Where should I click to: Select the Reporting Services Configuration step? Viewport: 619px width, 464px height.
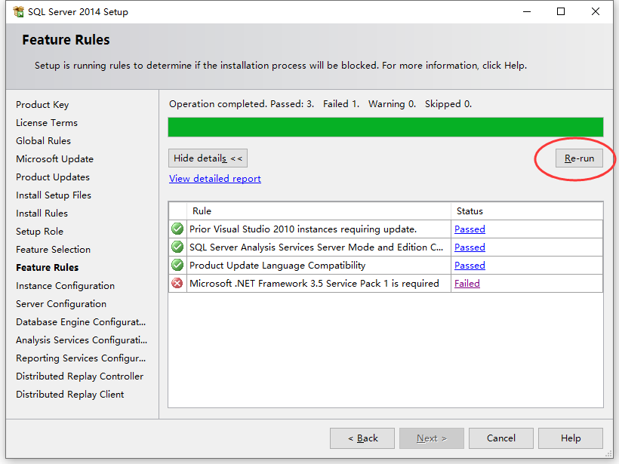(81, 358)
